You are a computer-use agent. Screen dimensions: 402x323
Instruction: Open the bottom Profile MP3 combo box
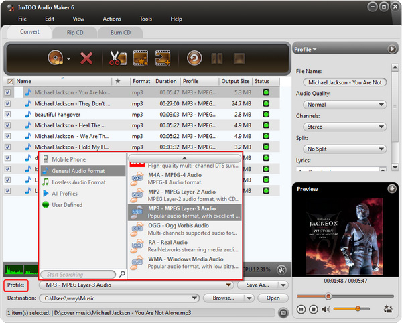point(136,285)
